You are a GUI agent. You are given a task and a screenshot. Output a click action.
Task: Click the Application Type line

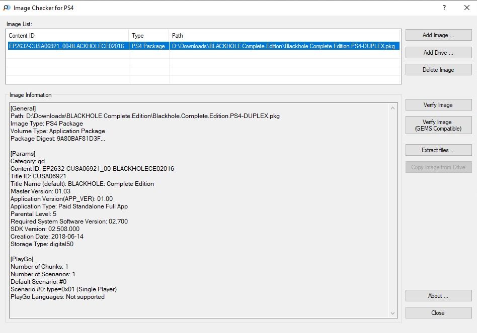(69, 206)
